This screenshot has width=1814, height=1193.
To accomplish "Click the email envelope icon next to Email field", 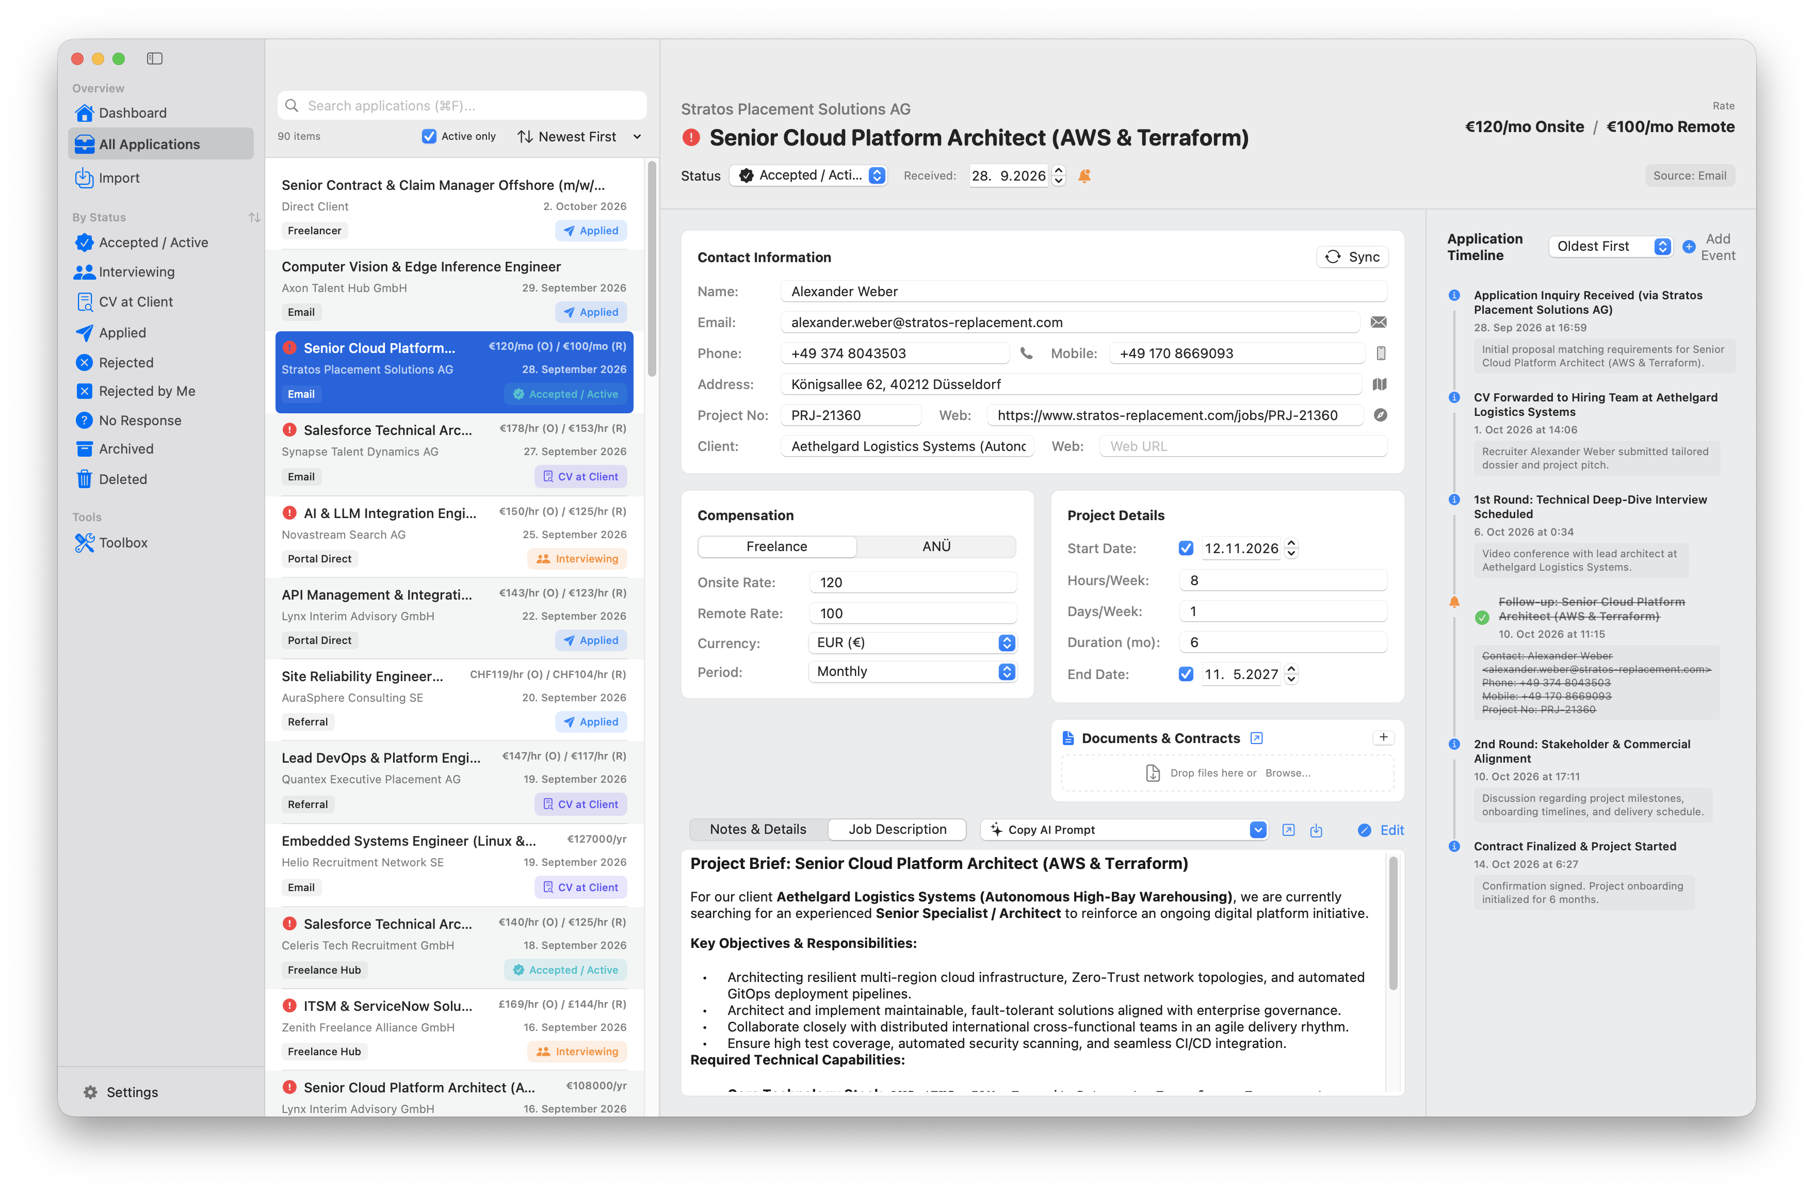I will (1379, 323).
